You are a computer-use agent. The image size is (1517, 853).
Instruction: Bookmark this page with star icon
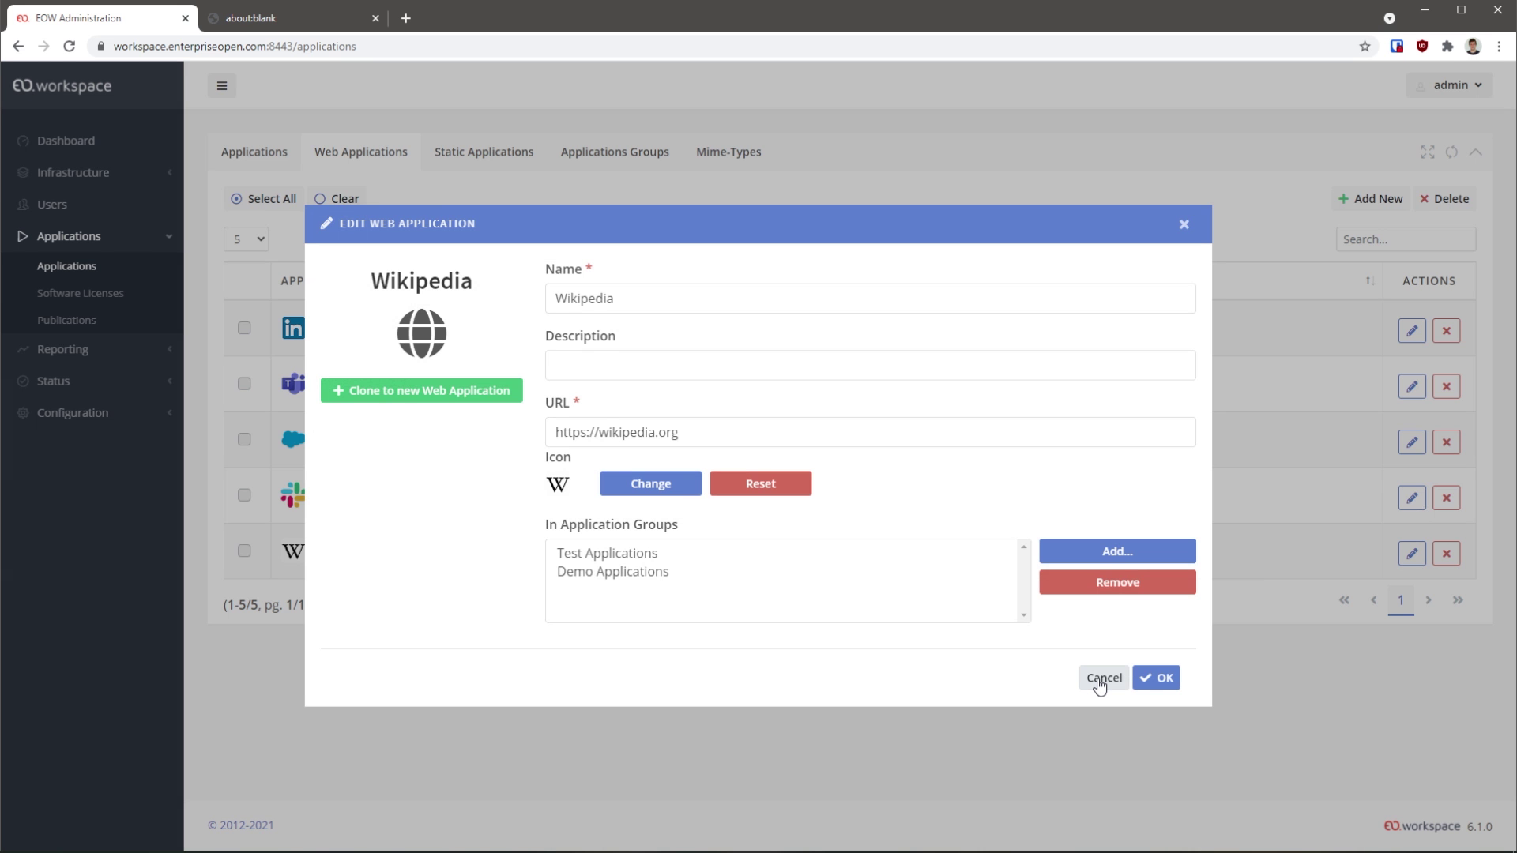[1365, 46]
